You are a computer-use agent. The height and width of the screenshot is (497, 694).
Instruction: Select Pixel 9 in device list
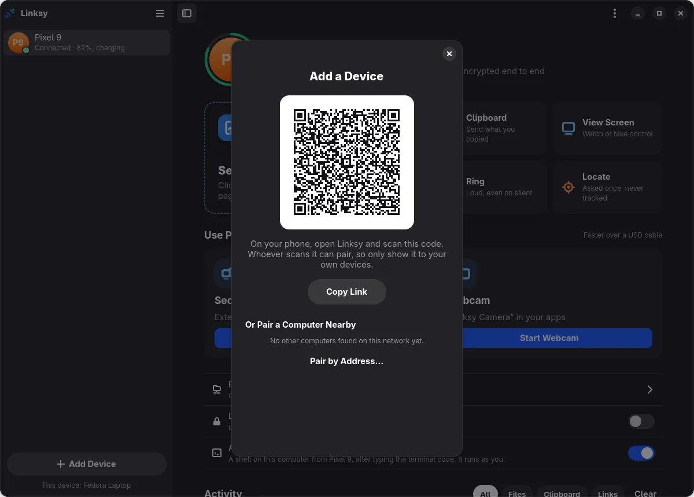(x=87, y=43)
